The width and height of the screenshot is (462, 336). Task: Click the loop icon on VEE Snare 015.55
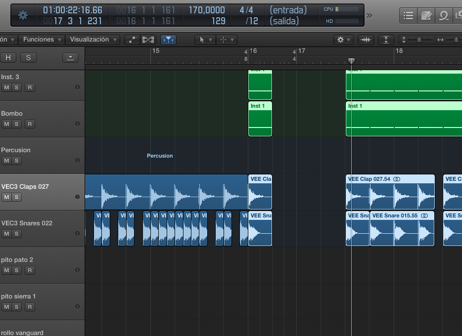click(x=424, y=215)
